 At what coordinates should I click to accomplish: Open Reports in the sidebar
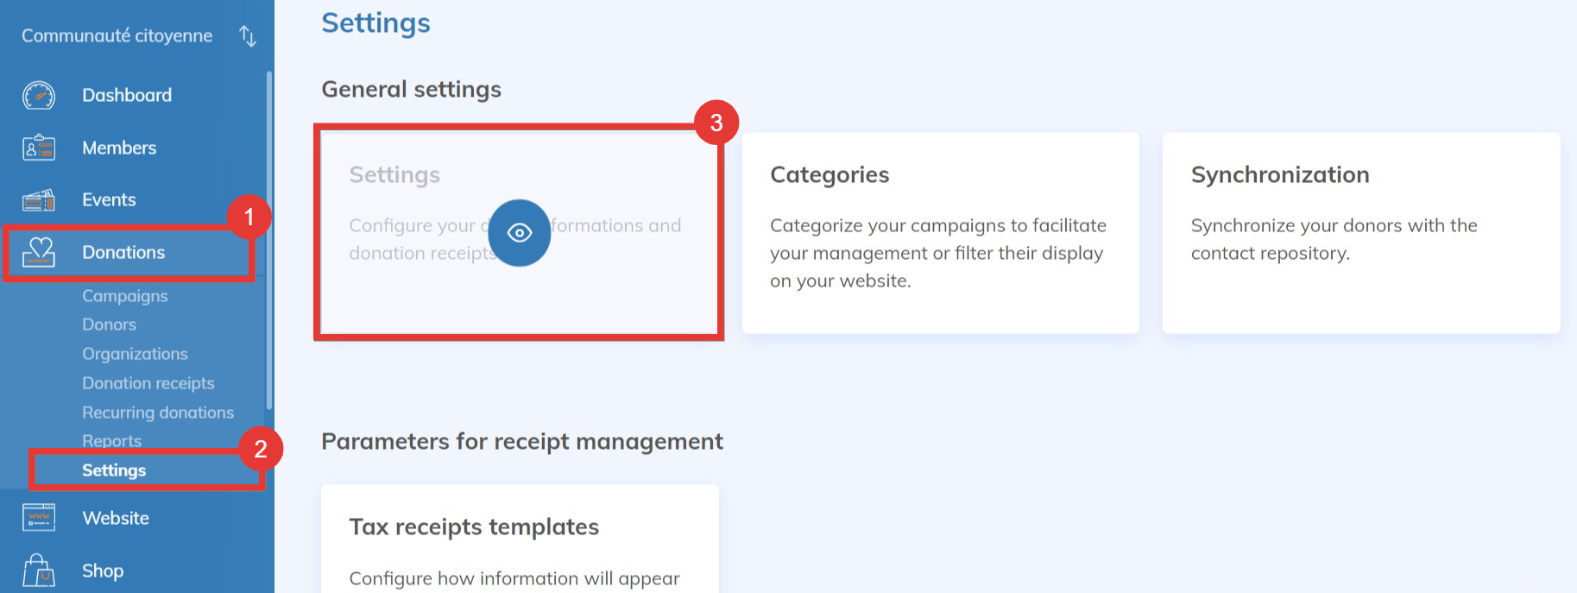(111, 441)
